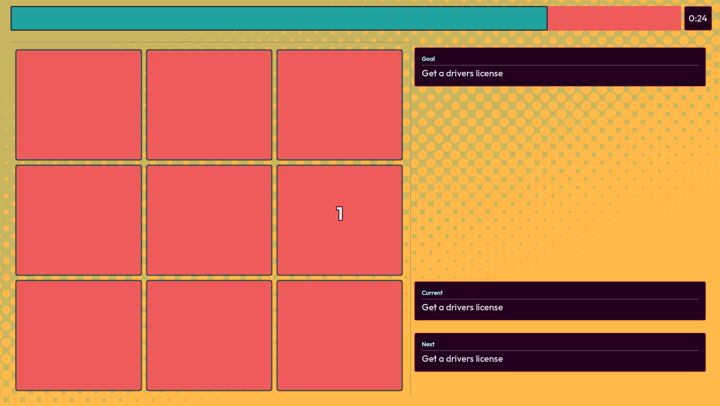The height and width of the screenshot is (406, 720).
Task: Select the top-middle red tile
Action: tap(209, 105)
